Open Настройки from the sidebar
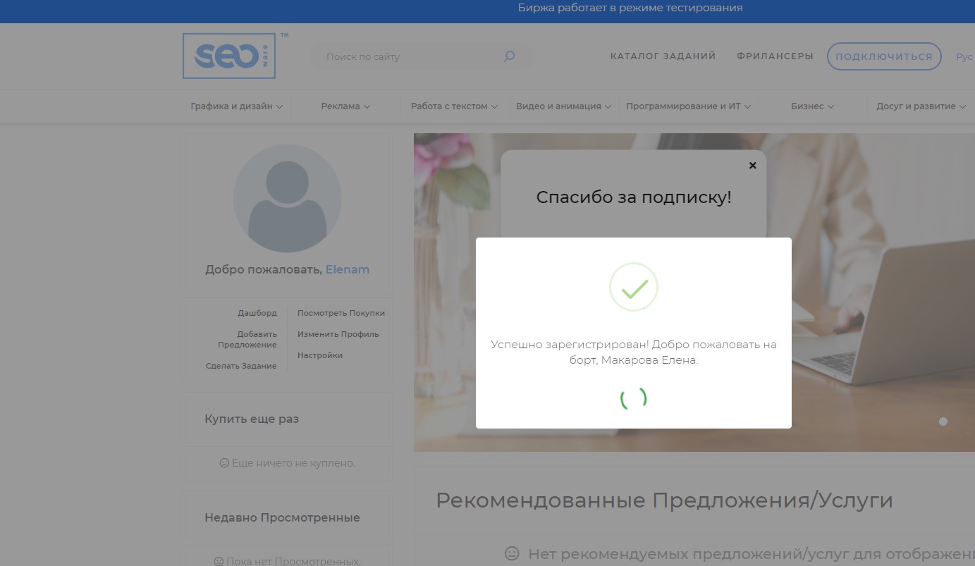This screenshot has height=566, width=975. pyautogui.click(x=319, y=355)
